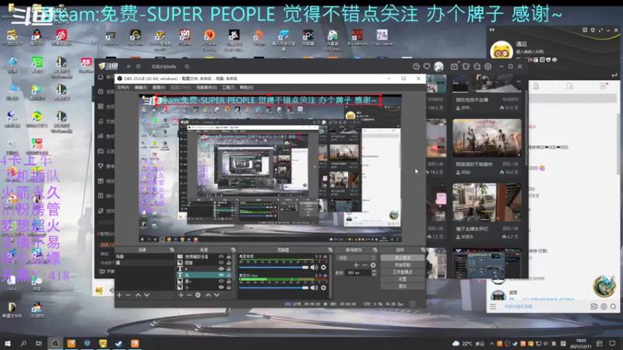Image resolution: width=623 pixels, height=350 pixels.
Task: Move selected source down in list
Action: pos(216,296)
